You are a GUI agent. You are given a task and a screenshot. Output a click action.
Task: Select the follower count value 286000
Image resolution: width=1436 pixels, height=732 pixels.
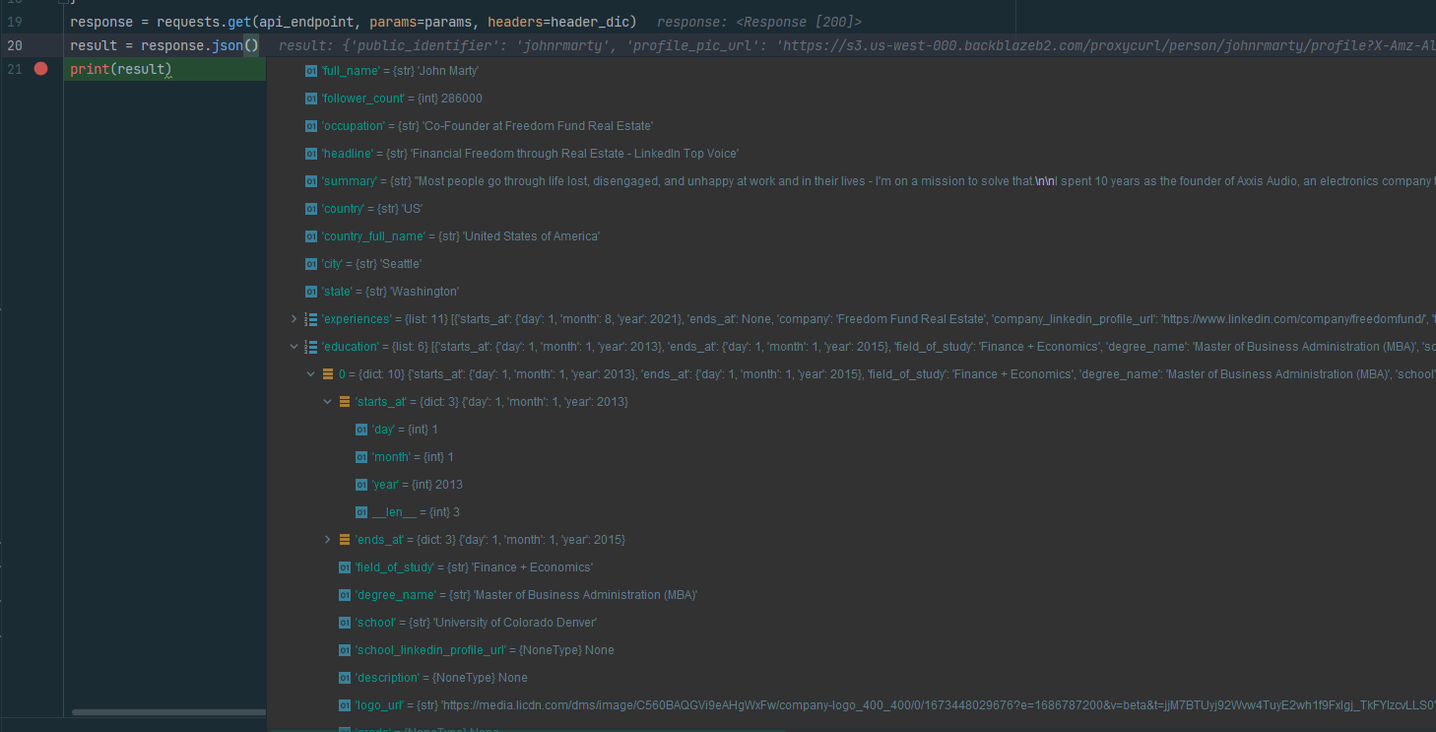462,99
